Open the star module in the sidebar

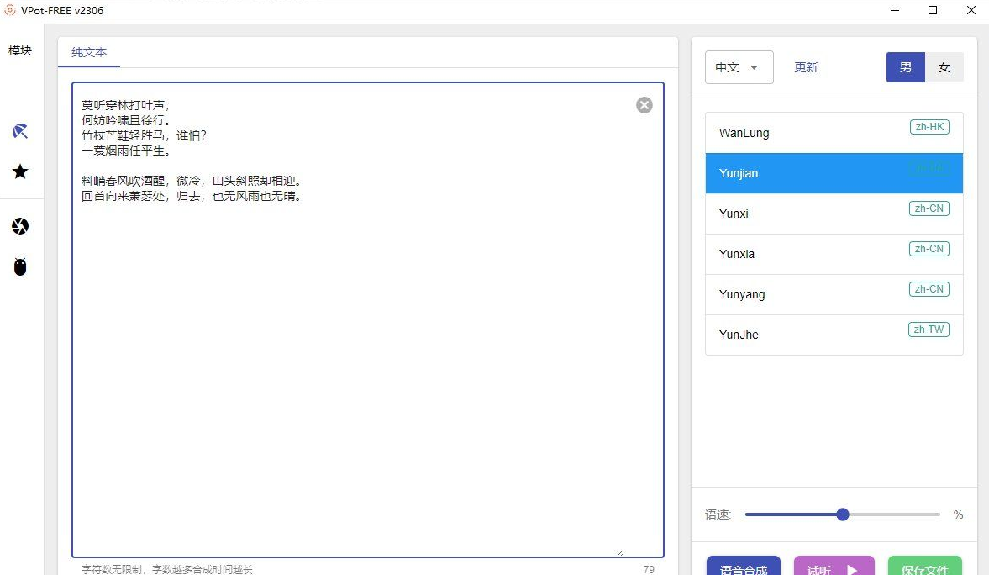pyautogui.click(x=19, y=171)
